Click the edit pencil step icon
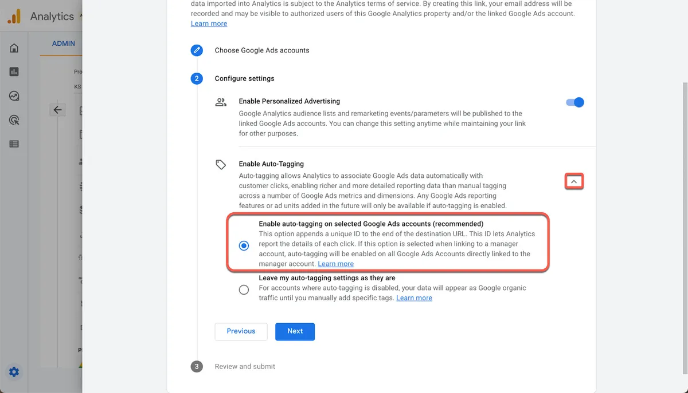 tap(197, 50)
